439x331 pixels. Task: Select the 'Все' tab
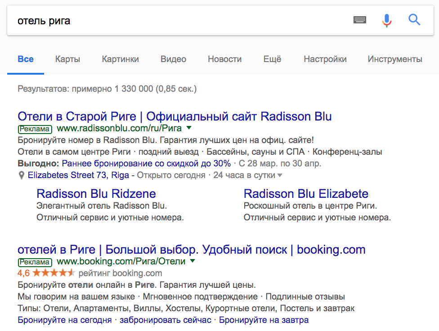[x=26, y=59]
